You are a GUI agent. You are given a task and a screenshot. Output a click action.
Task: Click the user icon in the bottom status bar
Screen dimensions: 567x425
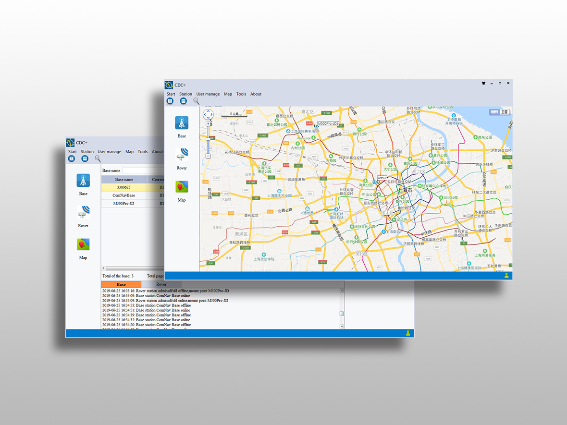(x=507, y=276)
